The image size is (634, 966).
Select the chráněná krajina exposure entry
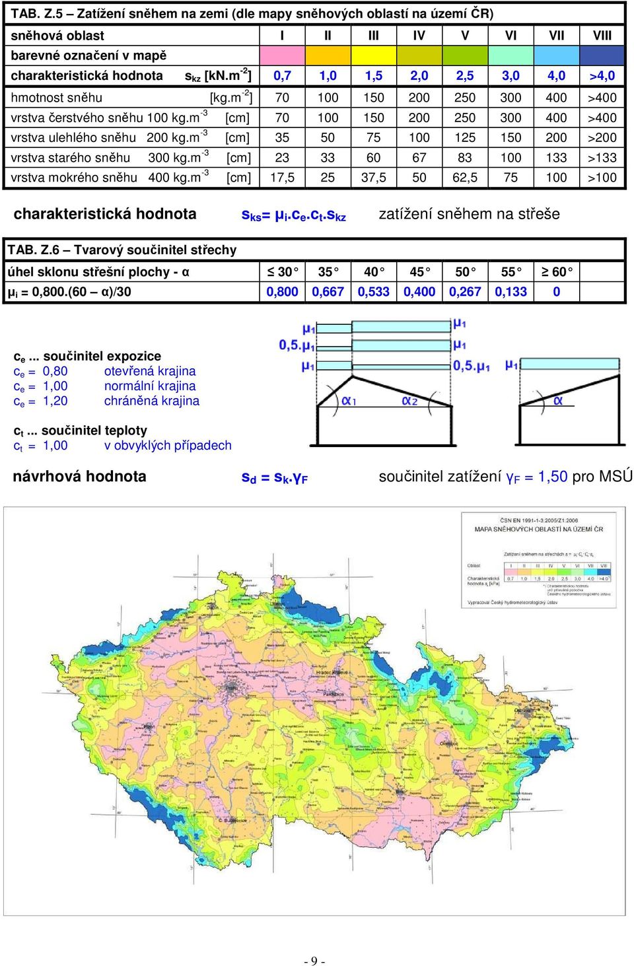click(151, 401)
